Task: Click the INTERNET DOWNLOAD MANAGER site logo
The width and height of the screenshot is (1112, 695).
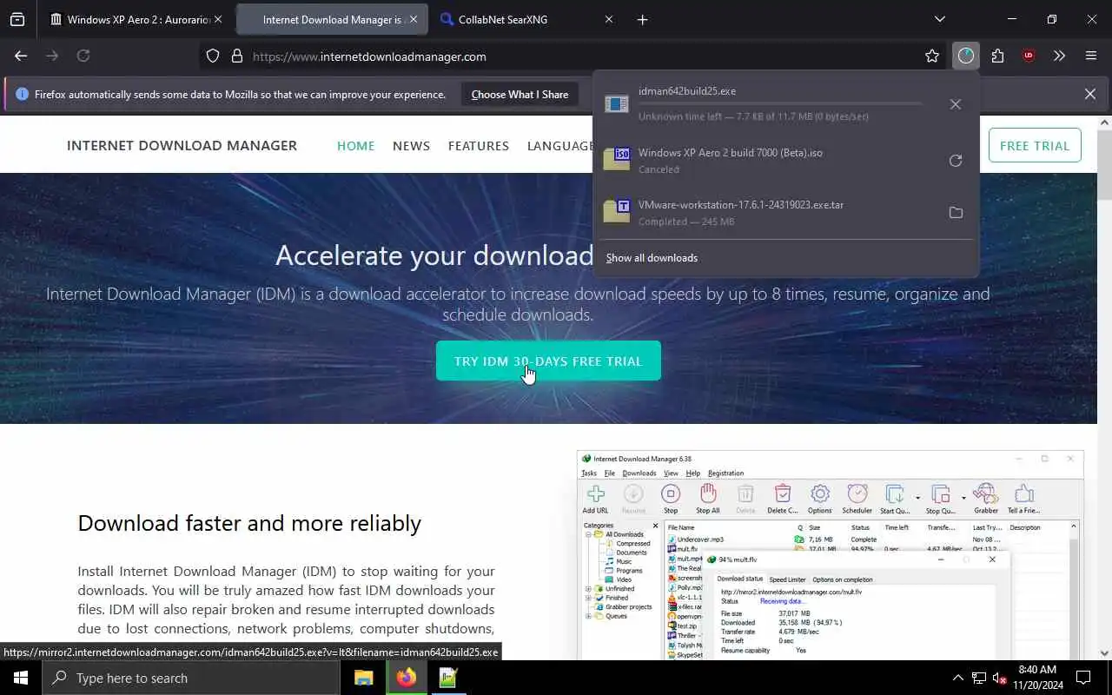Action: 182,145
